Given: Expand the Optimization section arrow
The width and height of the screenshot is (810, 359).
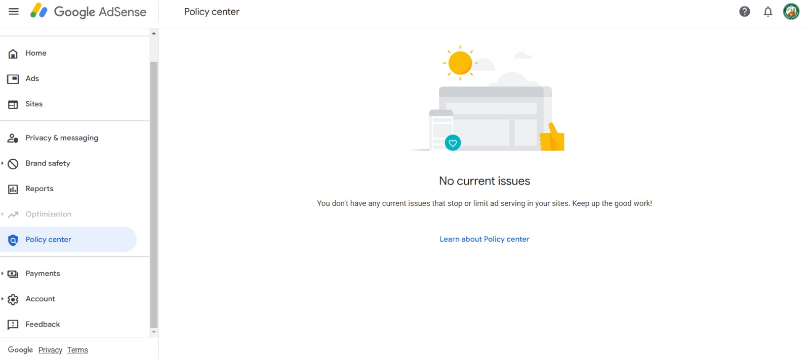Looking at the screenshot, I should pos(3,214).
